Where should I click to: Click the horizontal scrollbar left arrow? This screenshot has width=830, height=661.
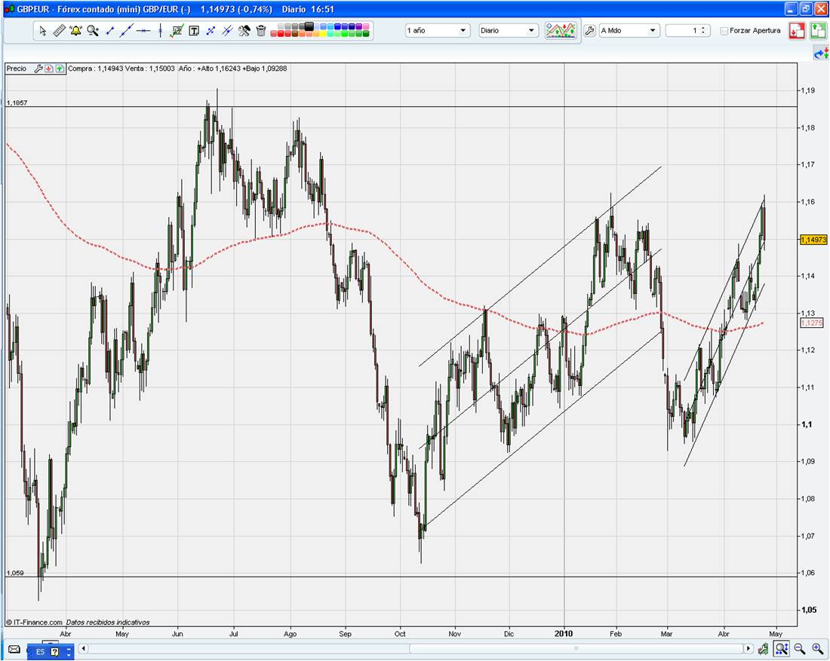pos(84,648)
